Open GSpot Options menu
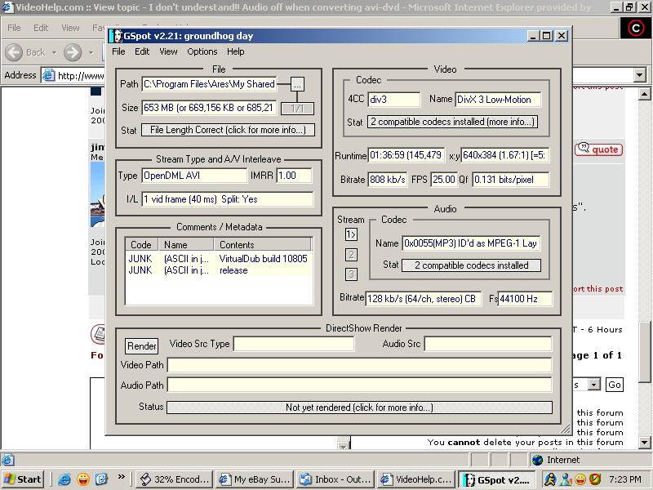653x490 pixels. point(202,51)
